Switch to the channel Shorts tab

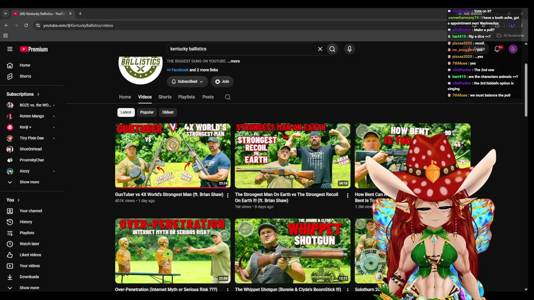(x=165, y=97)
